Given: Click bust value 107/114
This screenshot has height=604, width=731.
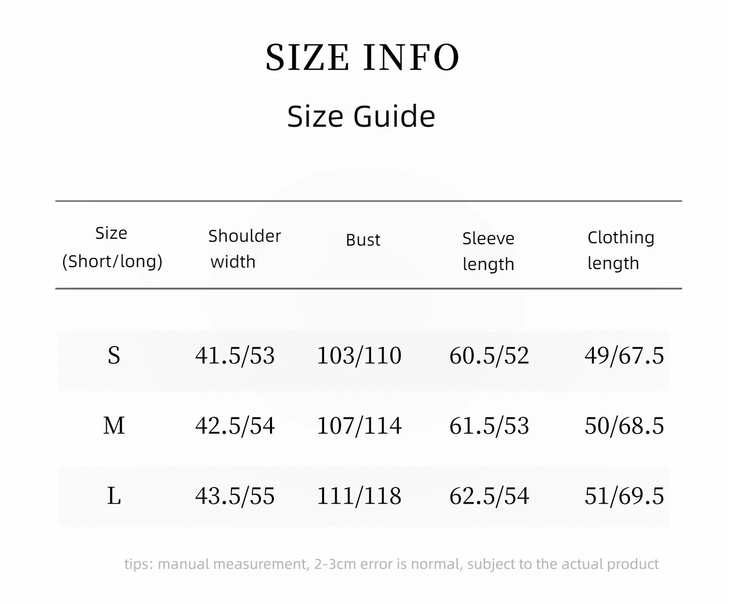Looking at the screenshot, I should [359, 426].
